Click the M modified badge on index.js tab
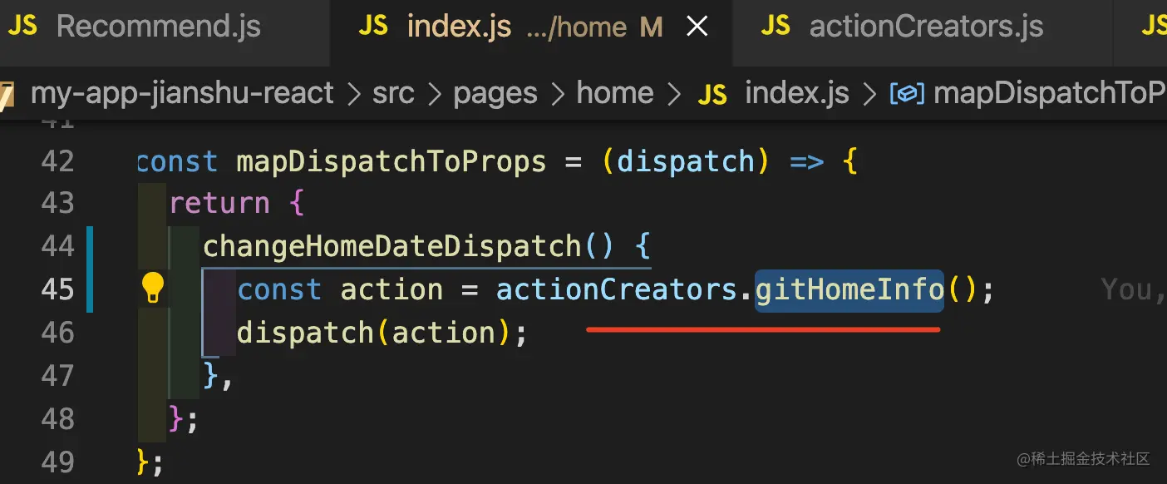The width and height of the screenshot is (1167, 484). 652,27
